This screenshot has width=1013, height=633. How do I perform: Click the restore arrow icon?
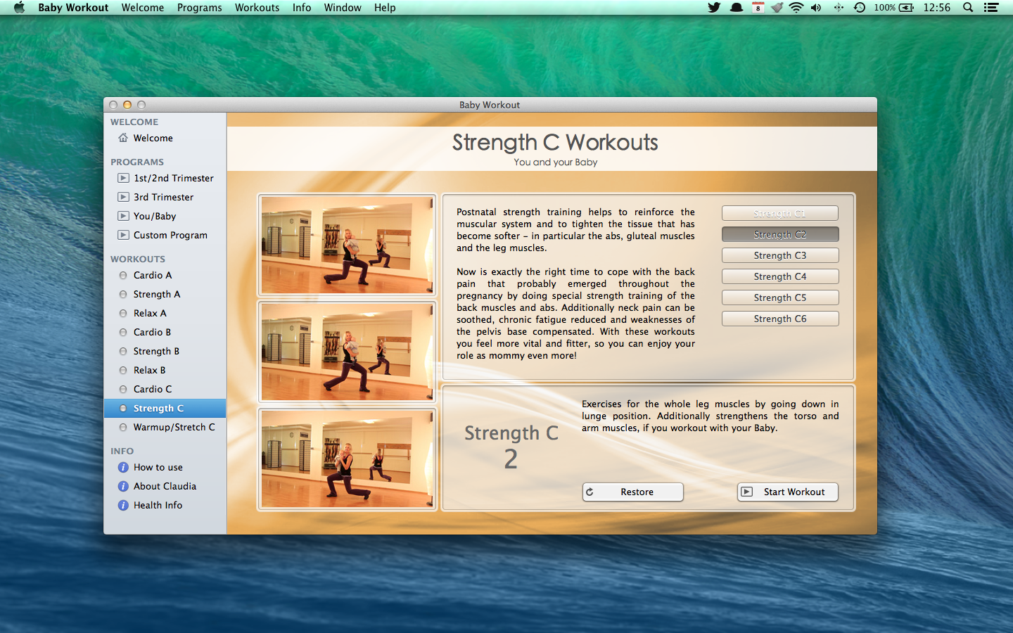pyautogui.click(x=590, y=492)
